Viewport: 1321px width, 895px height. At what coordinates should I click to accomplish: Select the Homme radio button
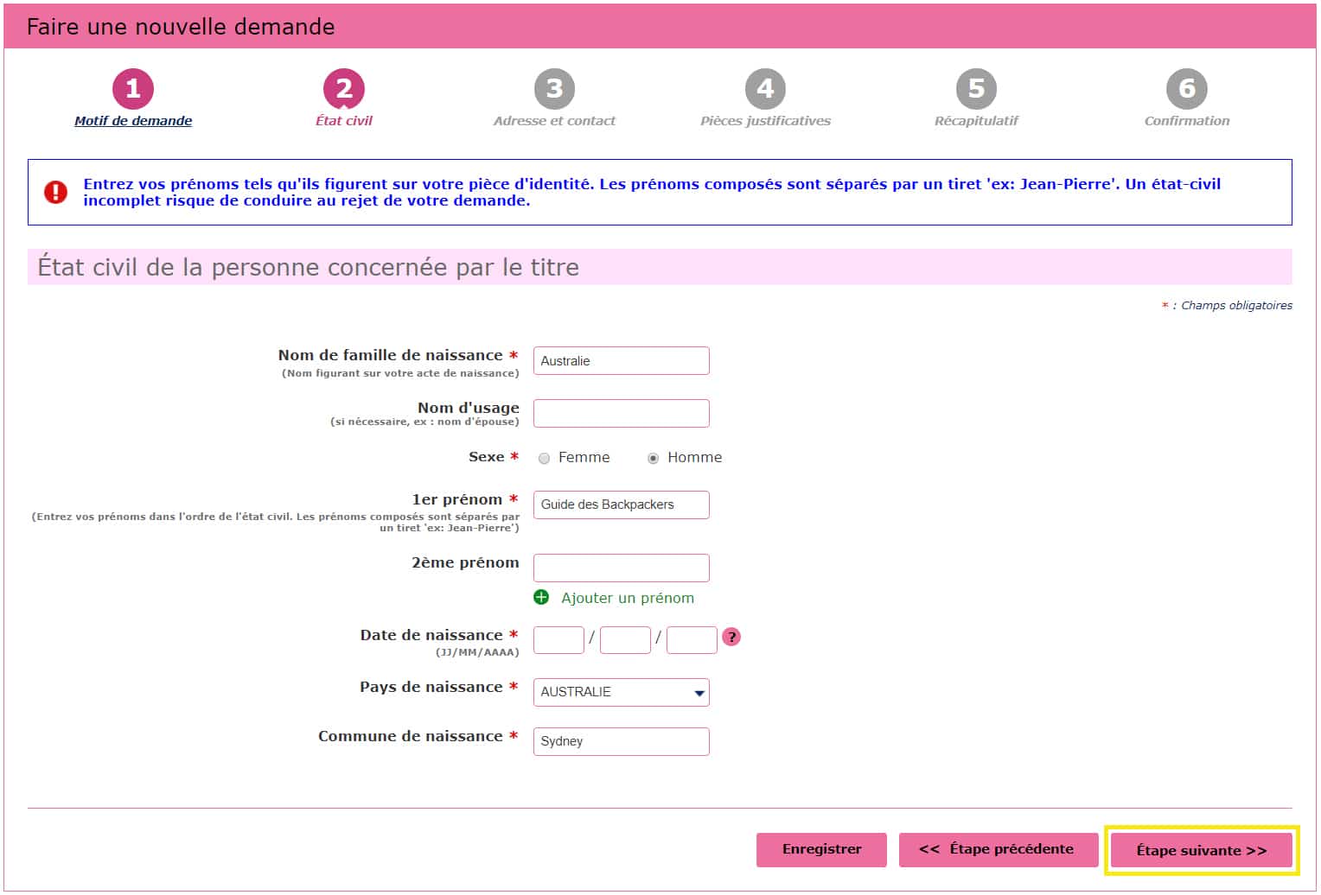pyautogui.click(x=653, y=459)
